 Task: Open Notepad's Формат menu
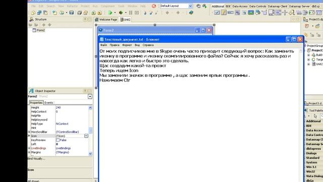point(127,45)
